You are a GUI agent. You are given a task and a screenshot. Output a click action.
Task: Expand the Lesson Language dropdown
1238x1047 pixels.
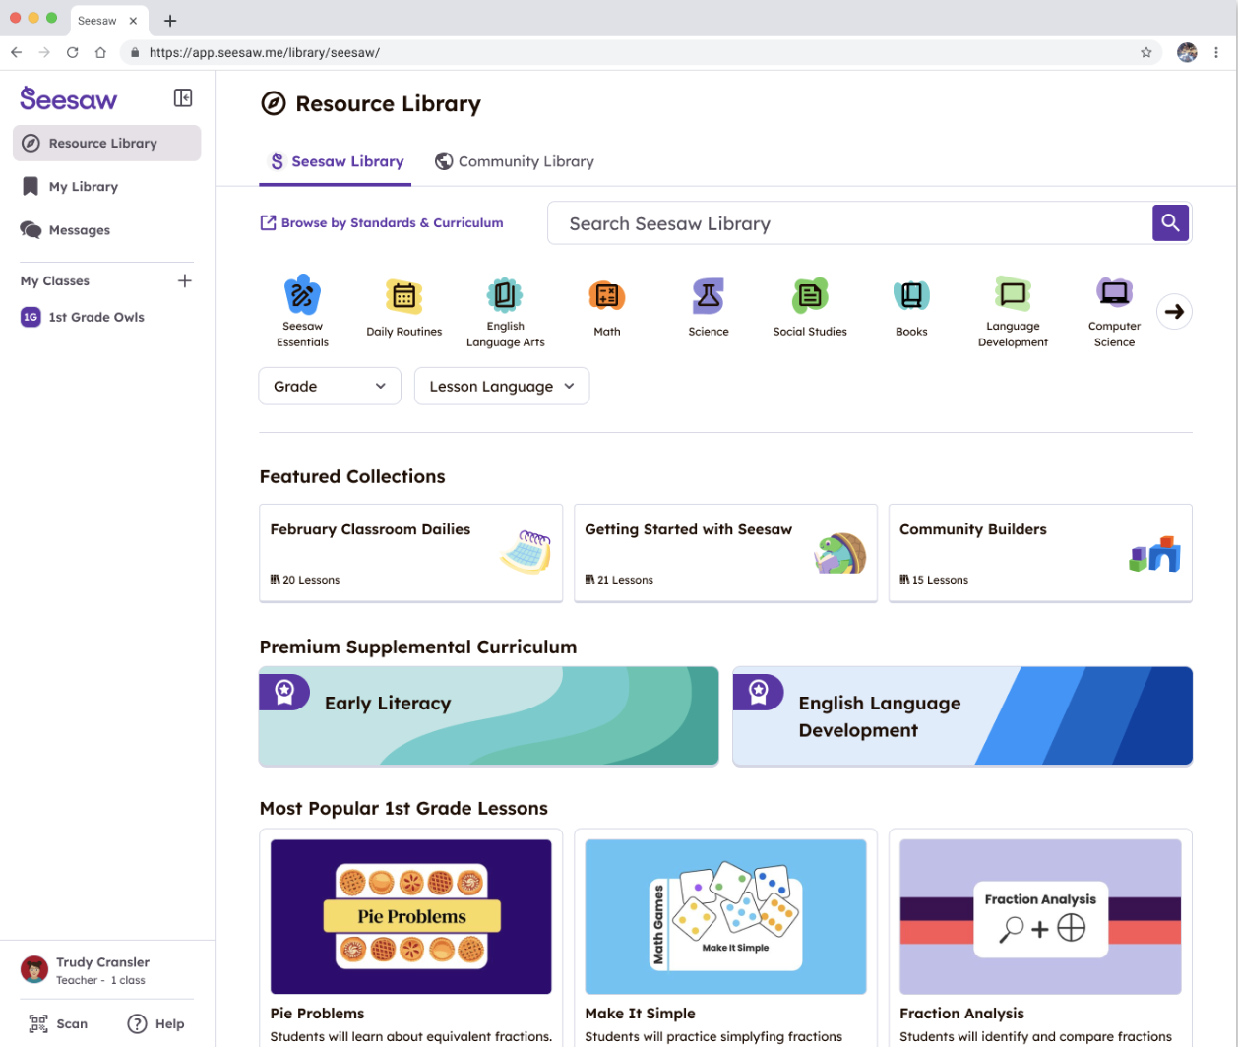[x=501, y=386]
